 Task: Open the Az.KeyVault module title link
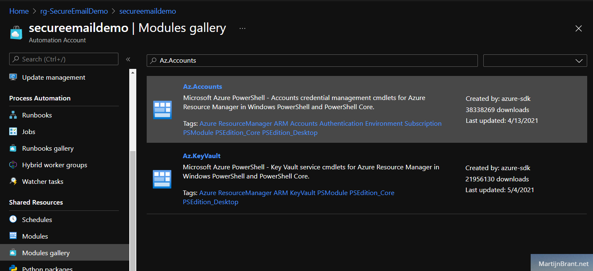[x=202, y=156]
